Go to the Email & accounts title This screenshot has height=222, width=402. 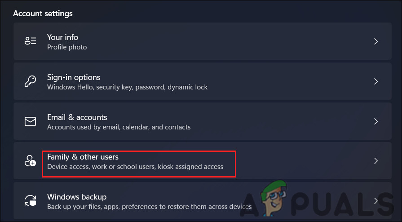77,117
